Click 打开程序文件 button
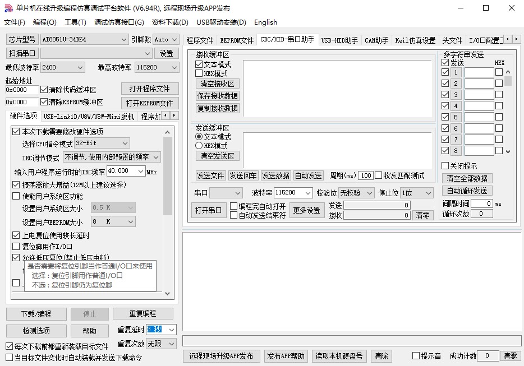This screenshot has height=366, width=524. coord(150,89)
